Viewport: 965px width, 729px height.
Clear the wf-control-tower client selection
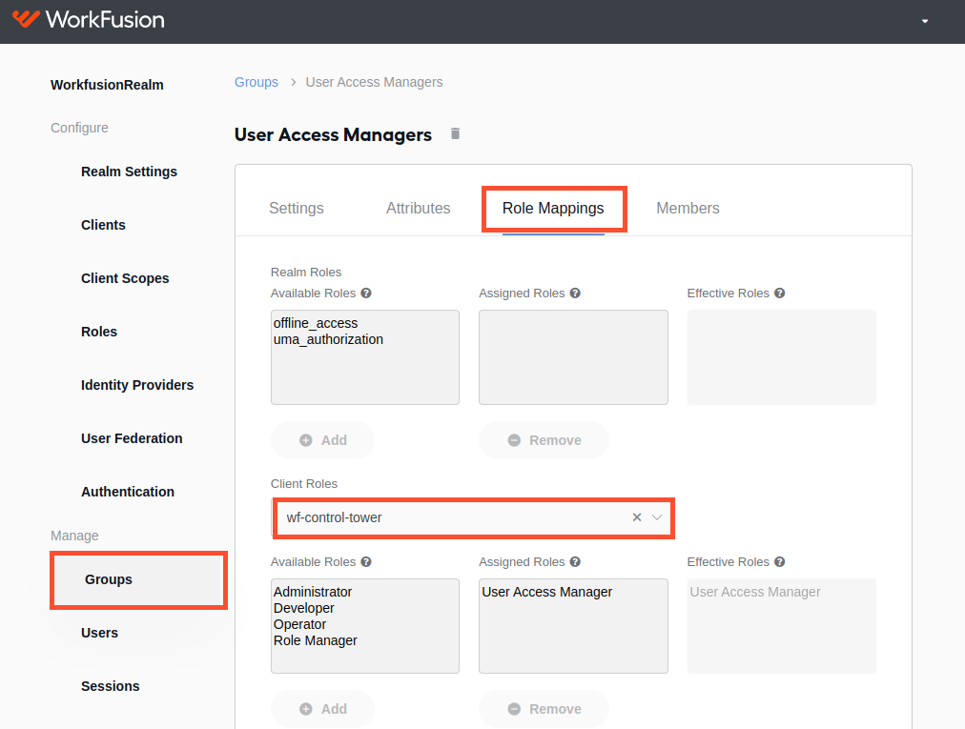click(x=637, y=517)
